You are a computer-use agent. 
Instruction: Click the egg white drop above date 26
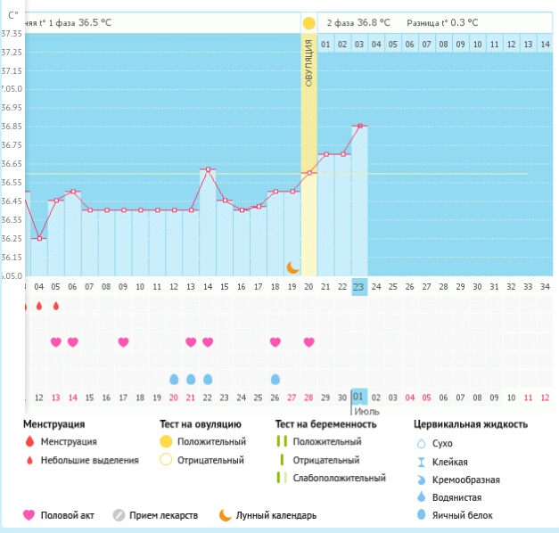coord(275,379)
